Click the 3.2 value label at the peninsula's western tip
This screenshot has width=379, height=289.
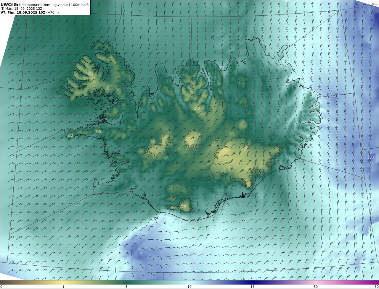[x=70, y=135]
